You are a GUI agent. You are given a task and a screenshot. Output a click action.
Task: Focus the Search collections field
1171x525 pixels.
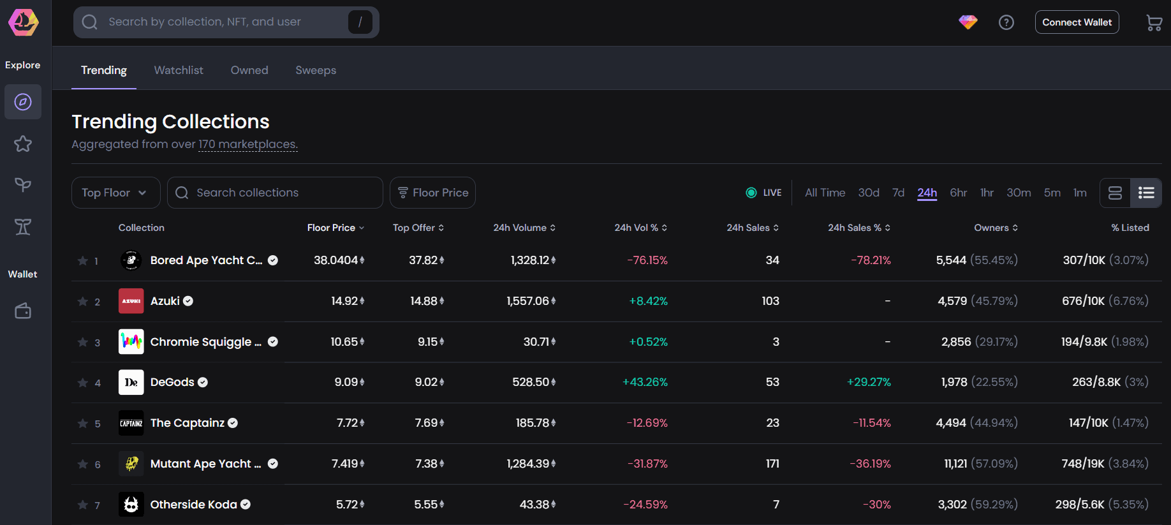pos(275,193)
